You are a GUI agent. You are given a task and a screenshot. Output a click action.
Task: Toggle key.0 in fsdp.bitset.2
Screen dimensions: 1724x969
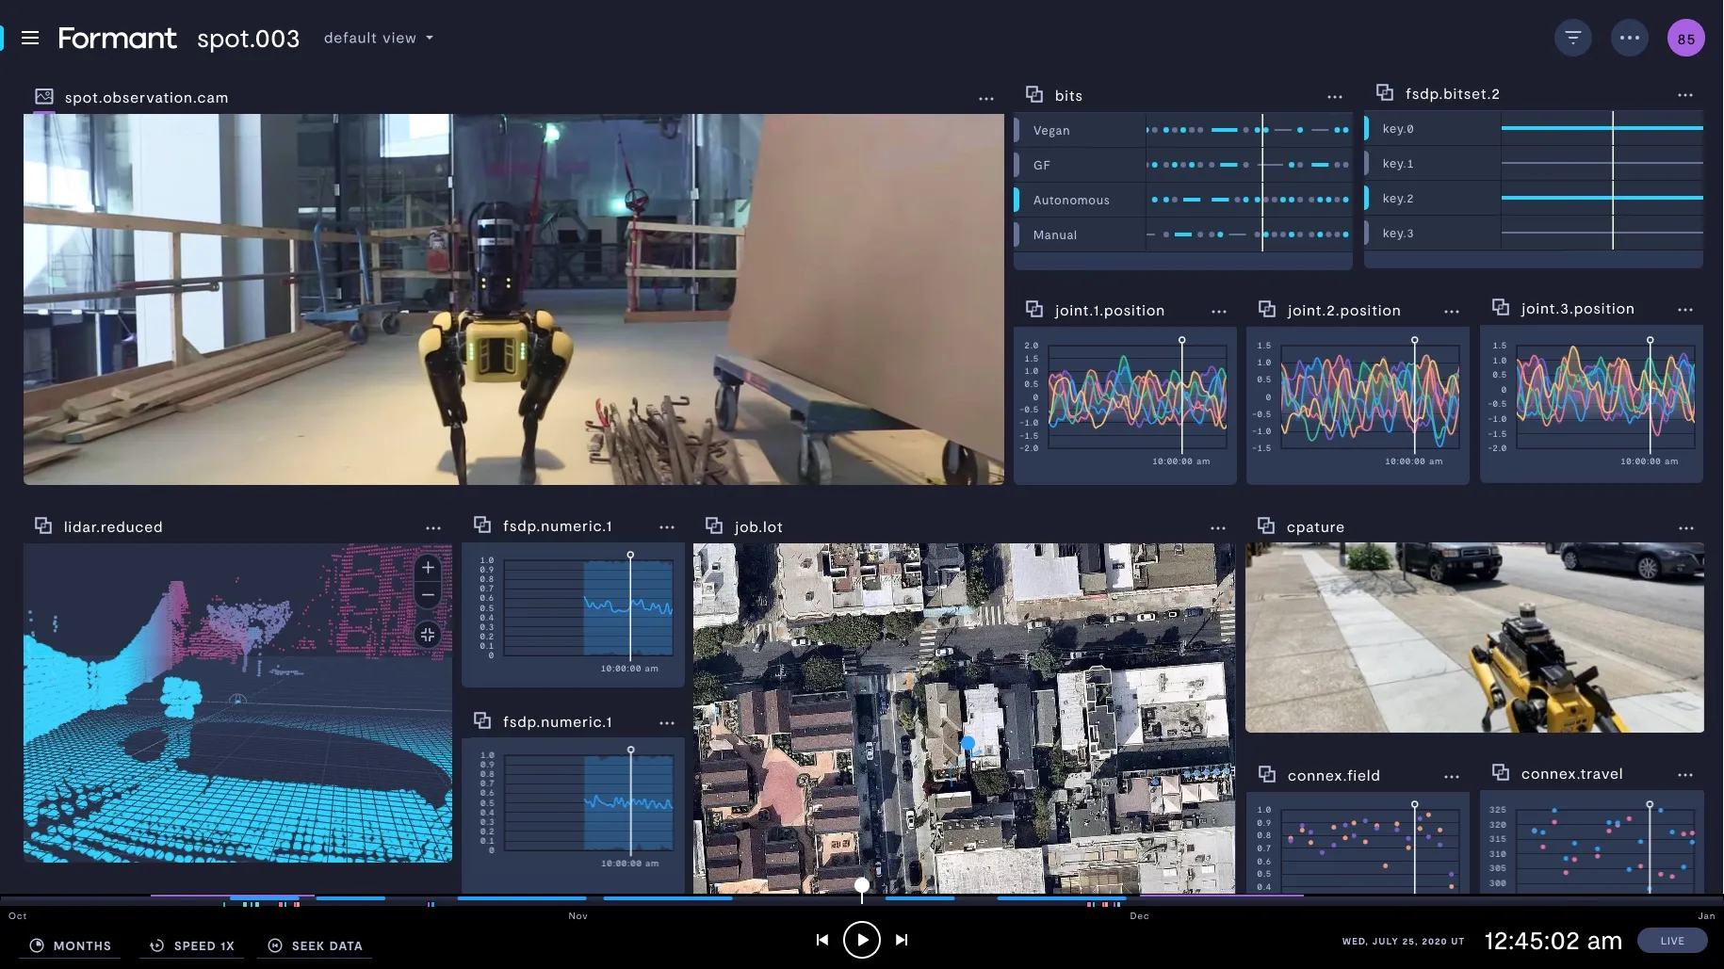pos(1397,129)
